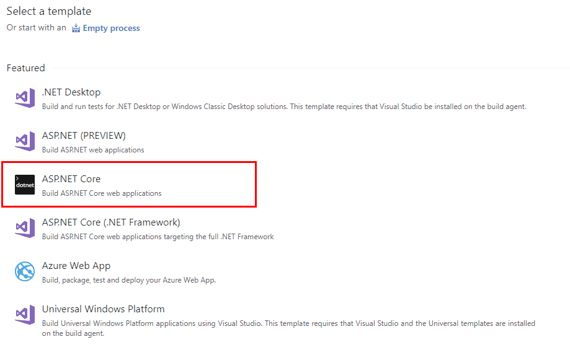The width and height of the screenshot is (570, 347).
Task: Click the Empty process factory icon
Action: [x=76, y=28]
